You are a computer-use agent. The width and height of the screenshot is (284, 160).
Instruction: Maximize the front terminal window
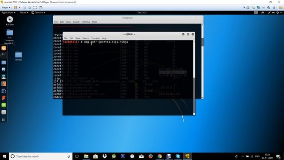tap(188, 34)
